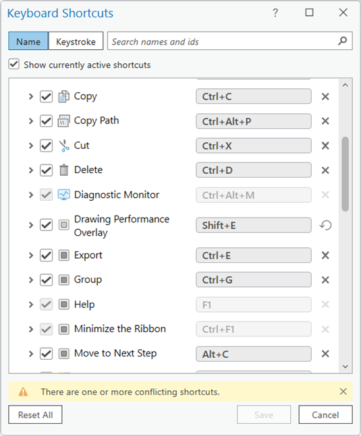
Task: Click the Copy Path icon
Action: click(x=63, y=121)
